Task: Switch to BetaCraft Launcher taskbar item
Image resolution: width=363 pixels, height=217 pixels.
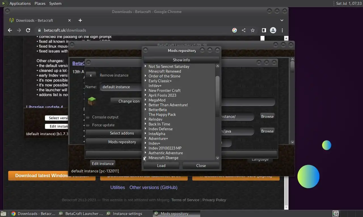Action: [x=81, y=214]
